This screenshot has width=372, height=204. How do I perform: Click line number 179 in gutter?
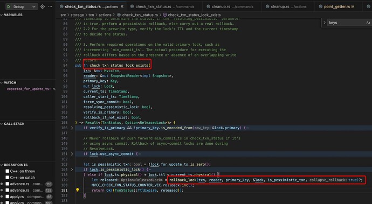click(x=64, y=180)
